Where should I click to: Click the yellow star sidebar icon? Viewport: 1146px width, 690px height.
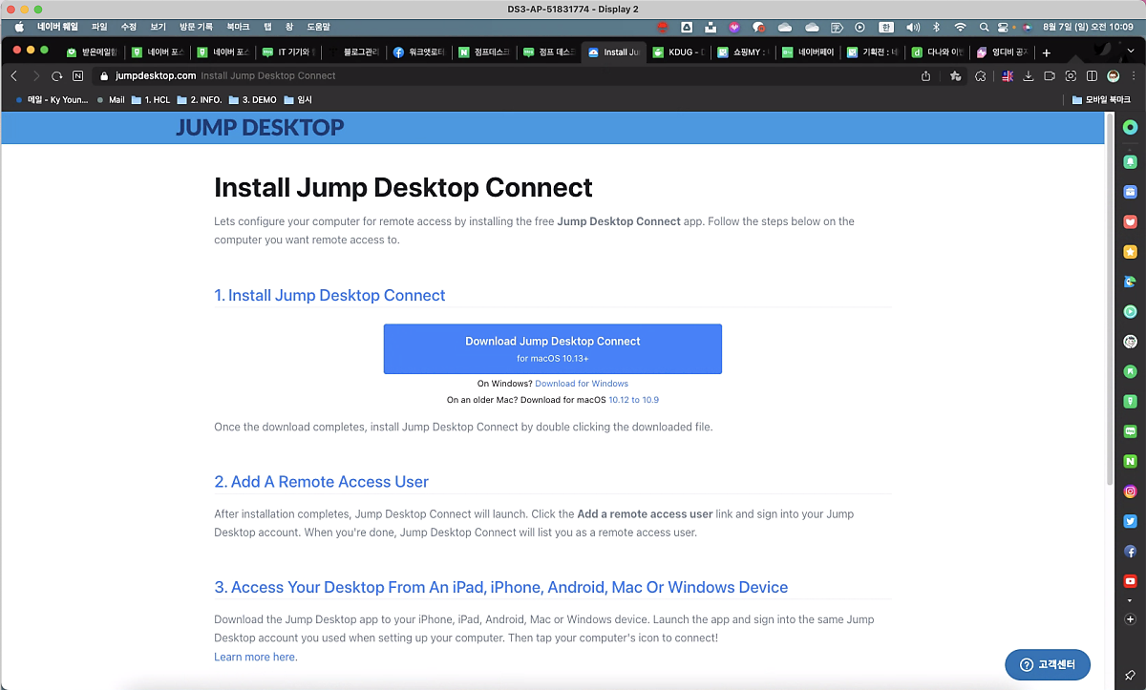[1130, 252]
